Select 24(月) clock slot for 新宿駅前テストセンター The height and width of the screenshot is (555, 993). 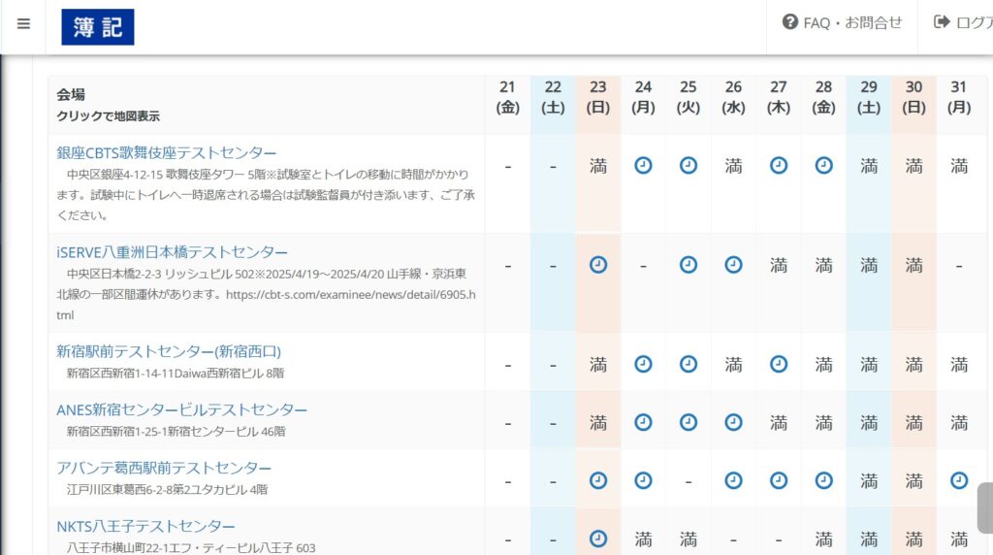pyautogui.click(x=643, y=364)
